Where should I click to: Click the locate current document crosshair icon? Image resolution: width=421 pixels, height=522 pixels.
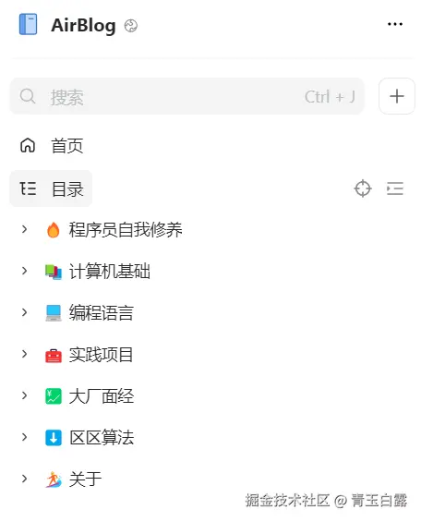coord(363,188)
